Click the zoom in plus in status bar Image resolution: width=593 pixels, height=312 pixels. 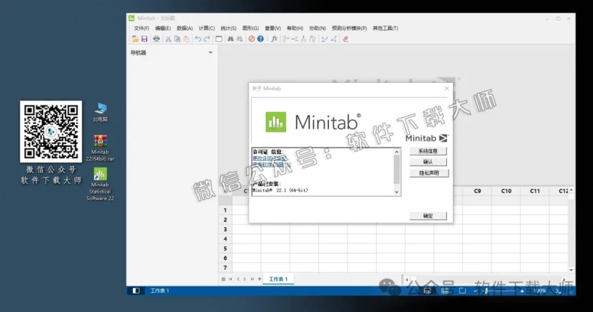pyautogui.click(x=522, y=291)
